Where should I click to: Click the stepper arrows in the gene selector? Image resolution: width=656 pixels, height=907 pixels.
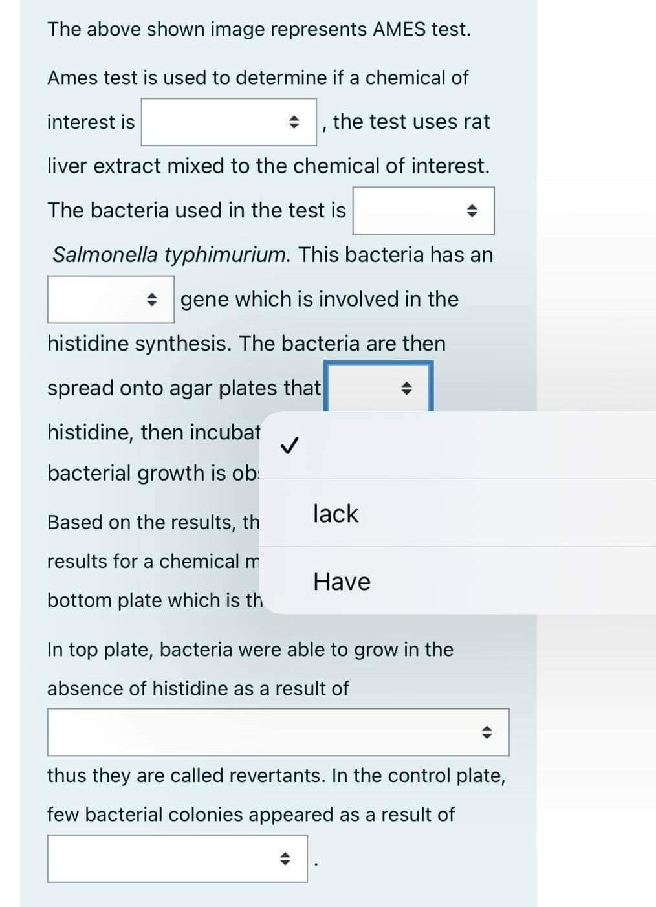(x=153, y=299)
